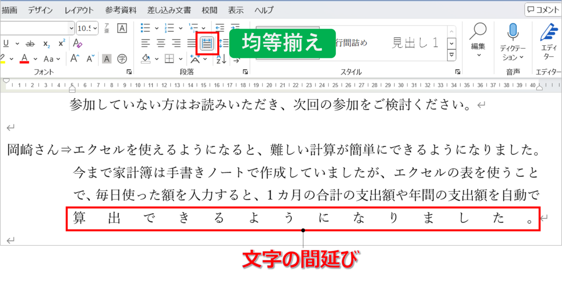Image resolution: width=562 pixels, height=282 pixels.
Task: Open the bullet library dropdown arrow
Action: coord(156,29)
